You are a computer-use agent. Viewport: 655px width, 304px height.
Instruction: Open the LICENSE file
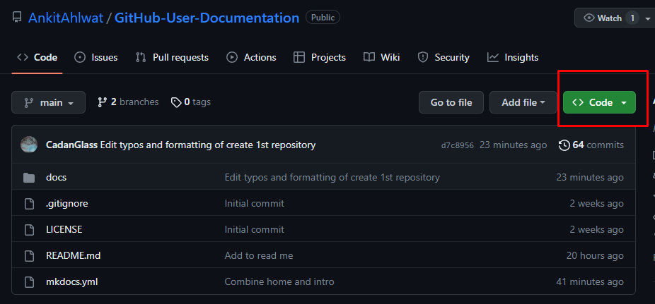point(64,229)
